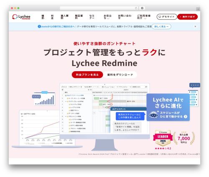This screenshot has height=177, width=209.
Task: Open the Lychee AIでさらに進化 banner
Action: click(168, 107)
